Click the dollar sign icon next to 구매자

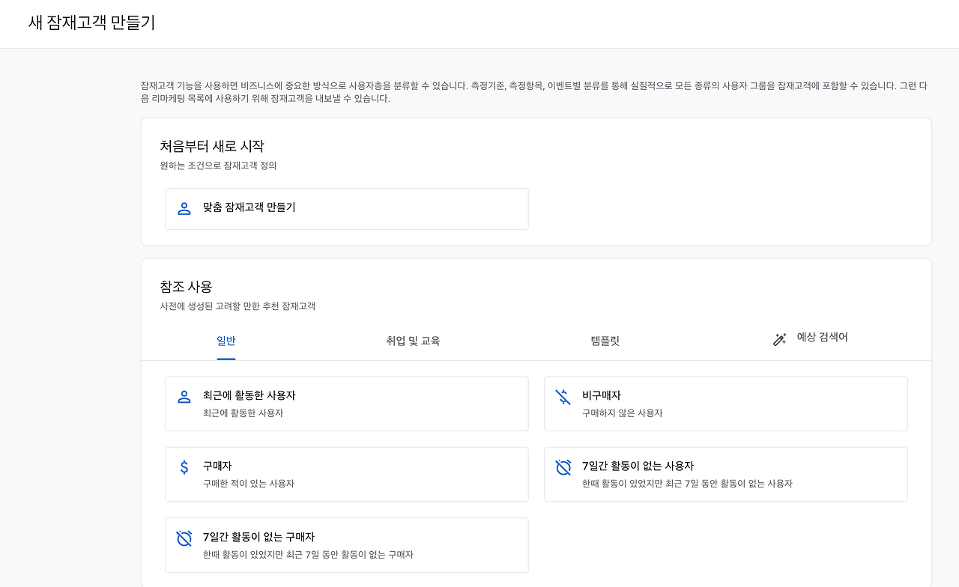pyautogui.click(x=184, y=466)
